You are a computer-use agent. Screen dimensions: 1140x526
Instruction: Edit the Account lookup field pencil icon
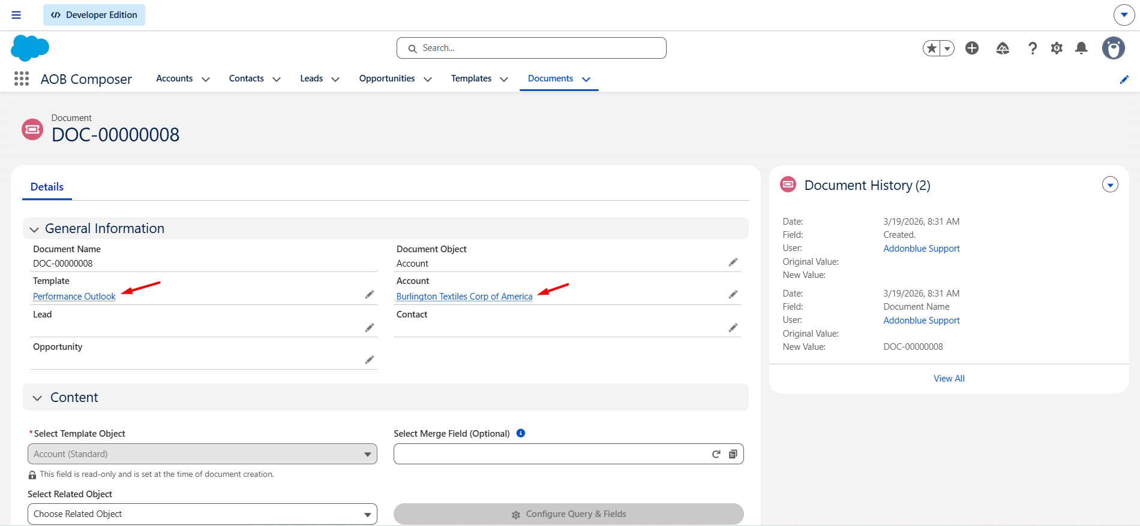(x=733, y=295)
